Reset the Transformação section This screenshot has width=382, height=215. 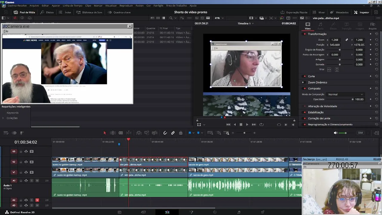point(377,34)
